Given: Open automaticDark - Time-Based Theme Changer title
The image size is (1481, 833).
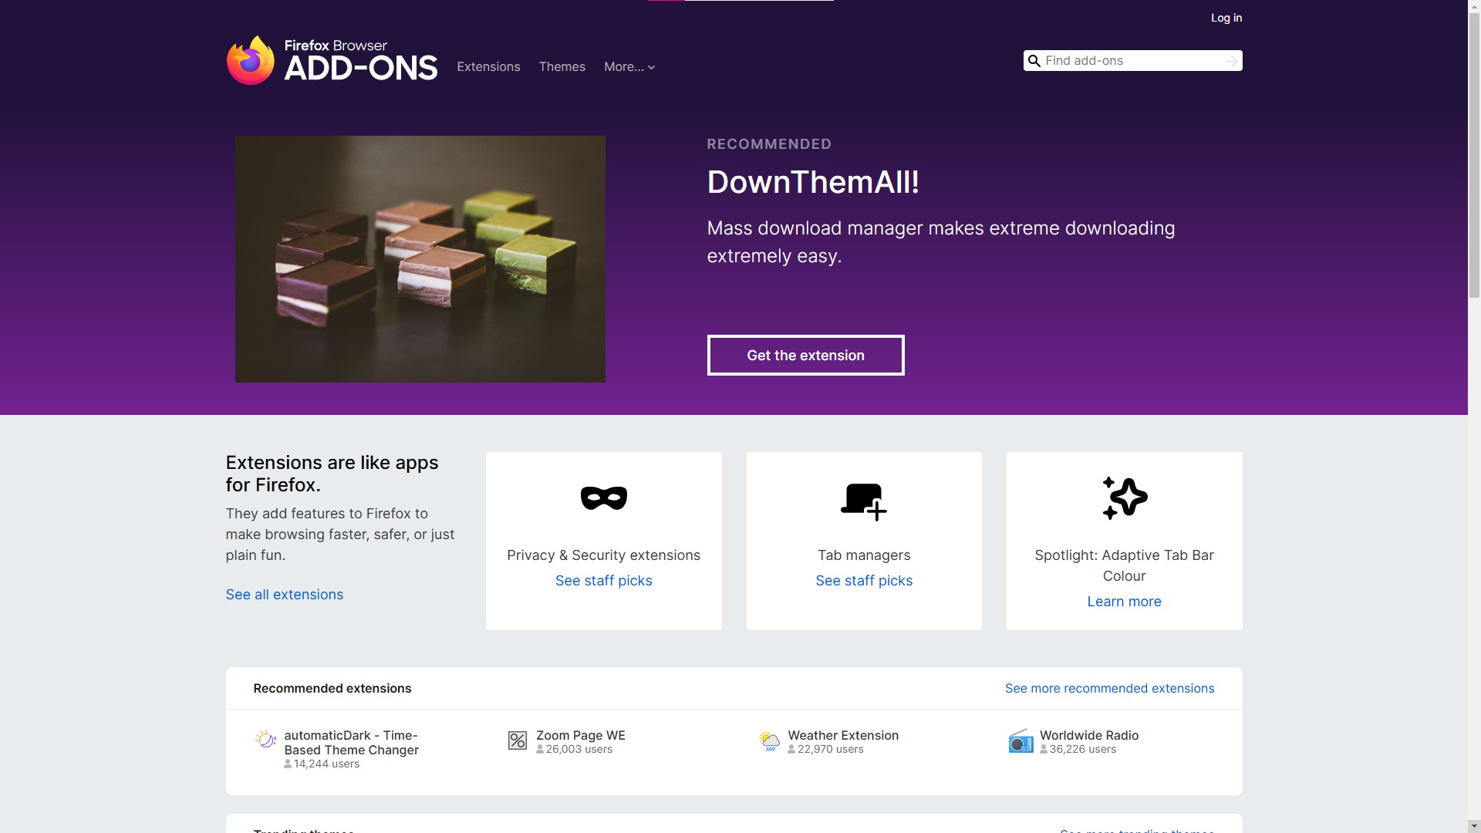Looking at the screenshot, I should (351, 743).
